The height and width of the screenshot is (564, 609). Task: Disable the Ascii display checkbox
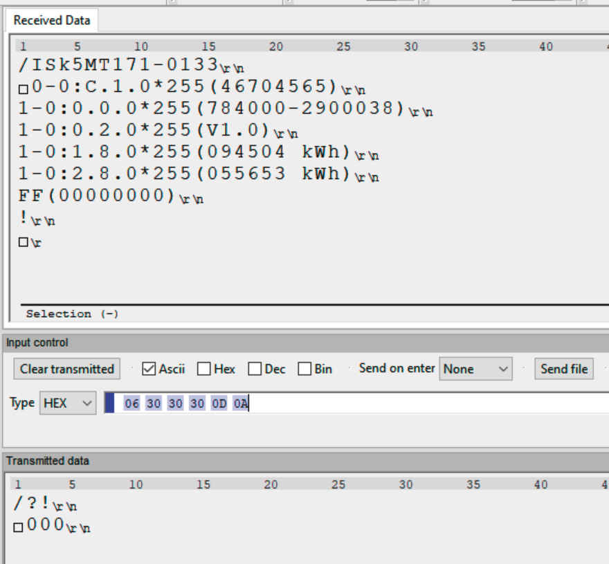(148, 369)
